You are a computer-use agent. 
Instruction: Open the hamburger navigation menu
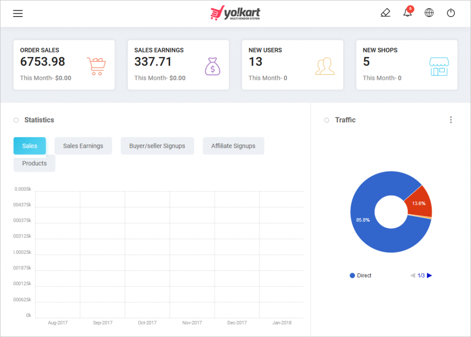point(17,13)
